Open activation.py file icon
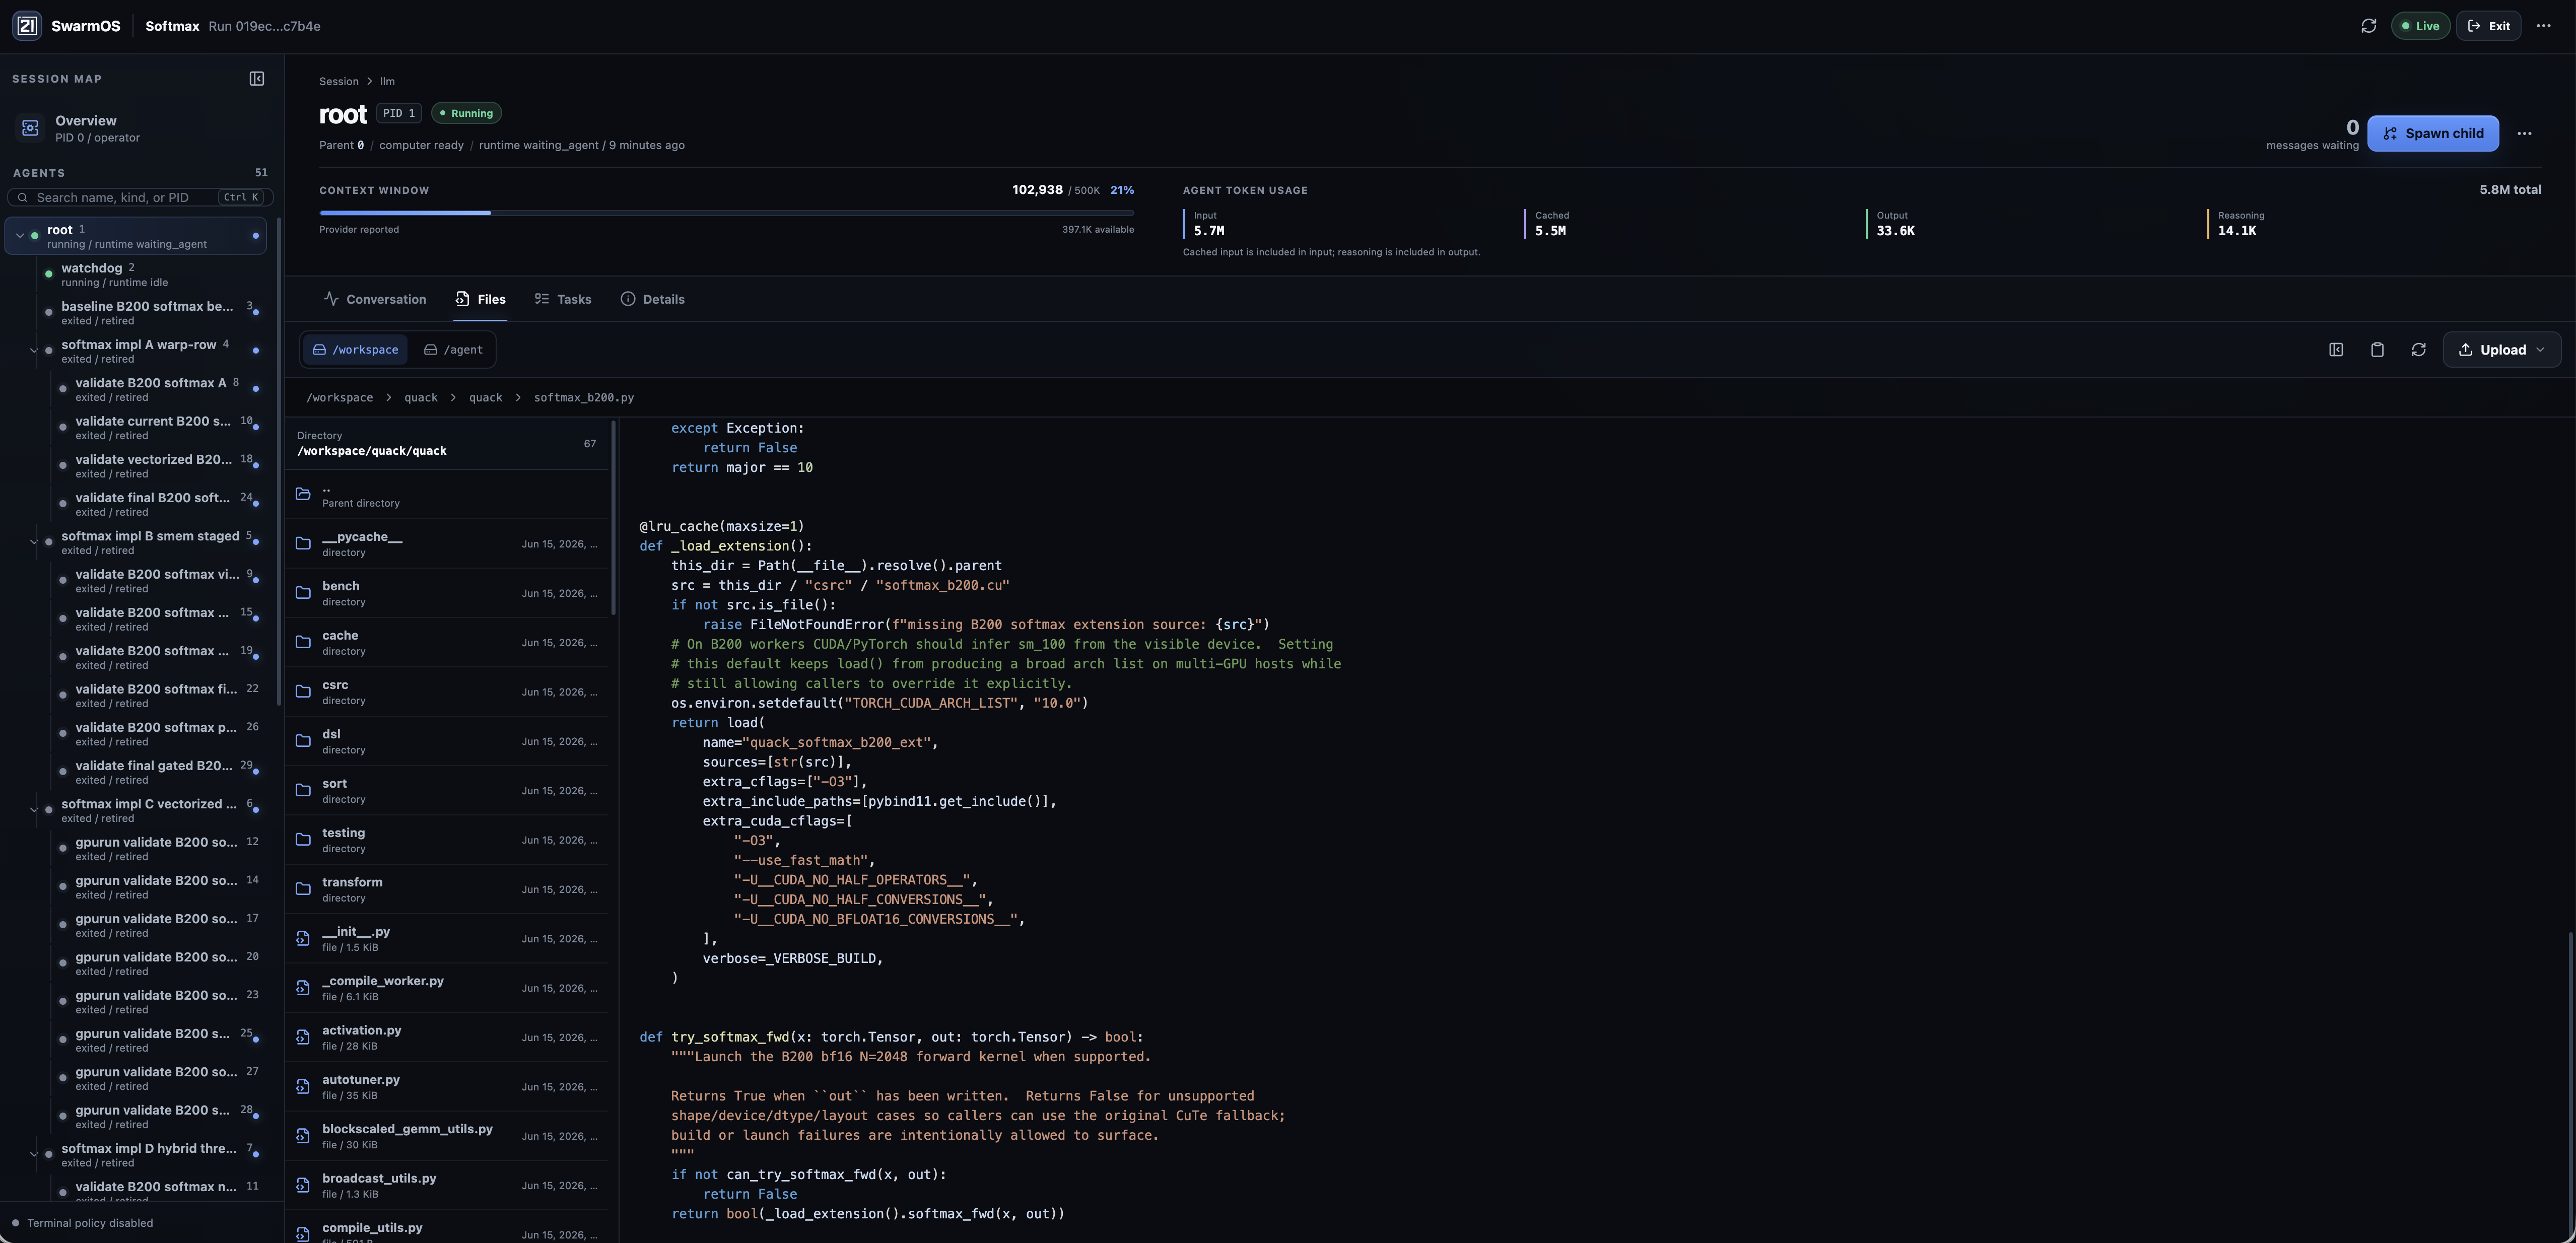 (303, 1037)
